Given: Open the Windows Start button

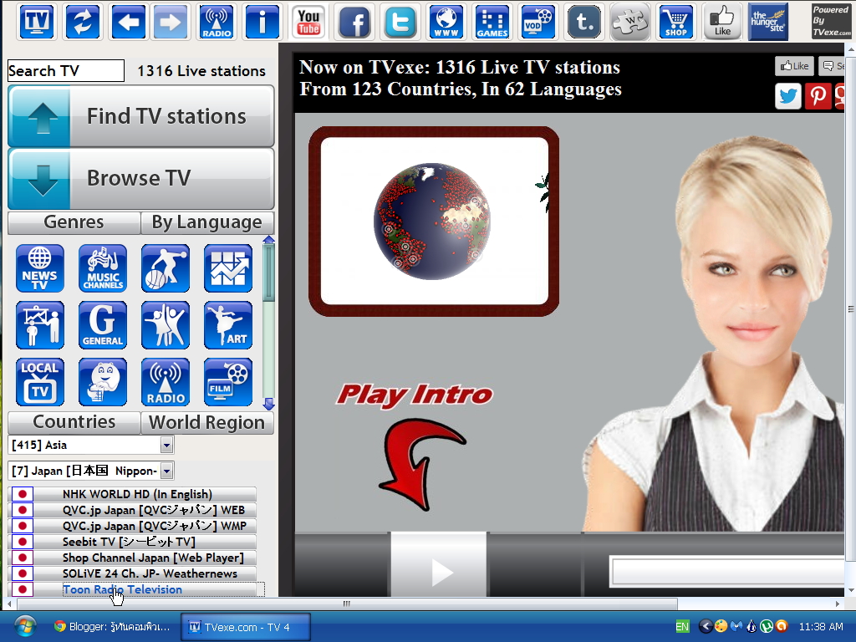Looking at the screenshot, I should pos(25,626).
